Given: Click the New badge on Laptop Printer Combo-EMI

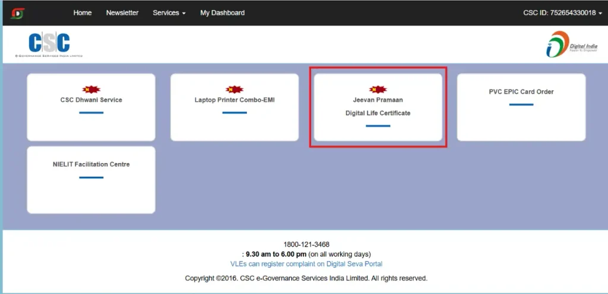Looking at the screenshot, I should pyautogui.click(x=235, y=90).
